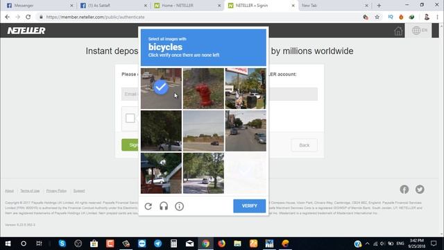Open Mail app from taskbar
Screen dimensions: 444x250
[x=189, y=244]
